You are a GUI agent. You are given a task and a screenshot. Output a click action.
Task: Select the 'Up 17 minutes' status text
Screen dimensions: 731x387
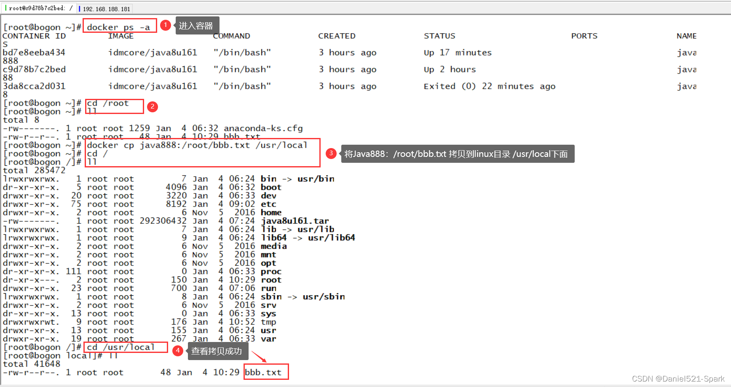tap(458, 53)
